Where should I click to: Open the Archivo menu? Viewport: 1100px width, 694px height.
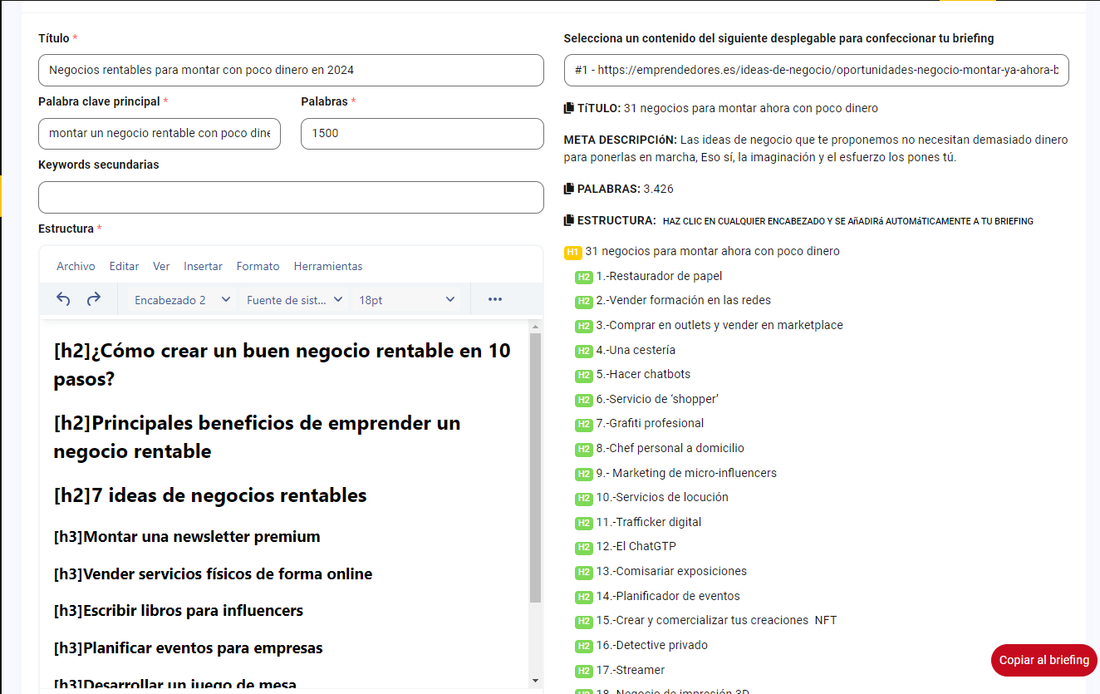[x=76, y=266]
